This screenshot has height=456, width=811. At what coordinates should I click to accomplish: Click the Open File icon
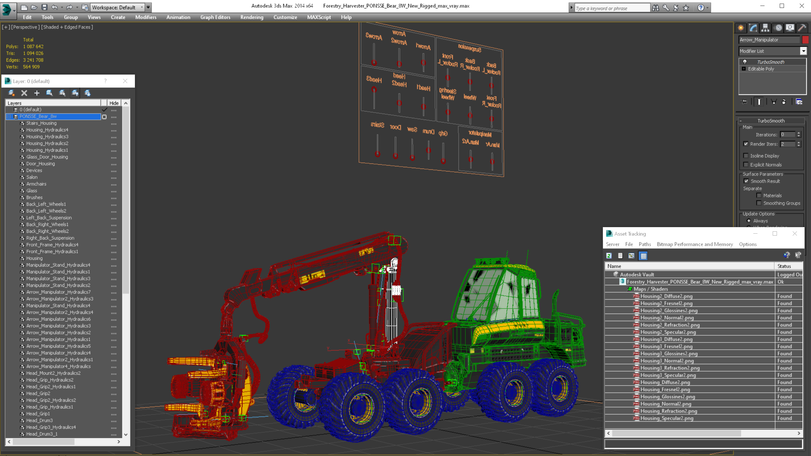34,7
